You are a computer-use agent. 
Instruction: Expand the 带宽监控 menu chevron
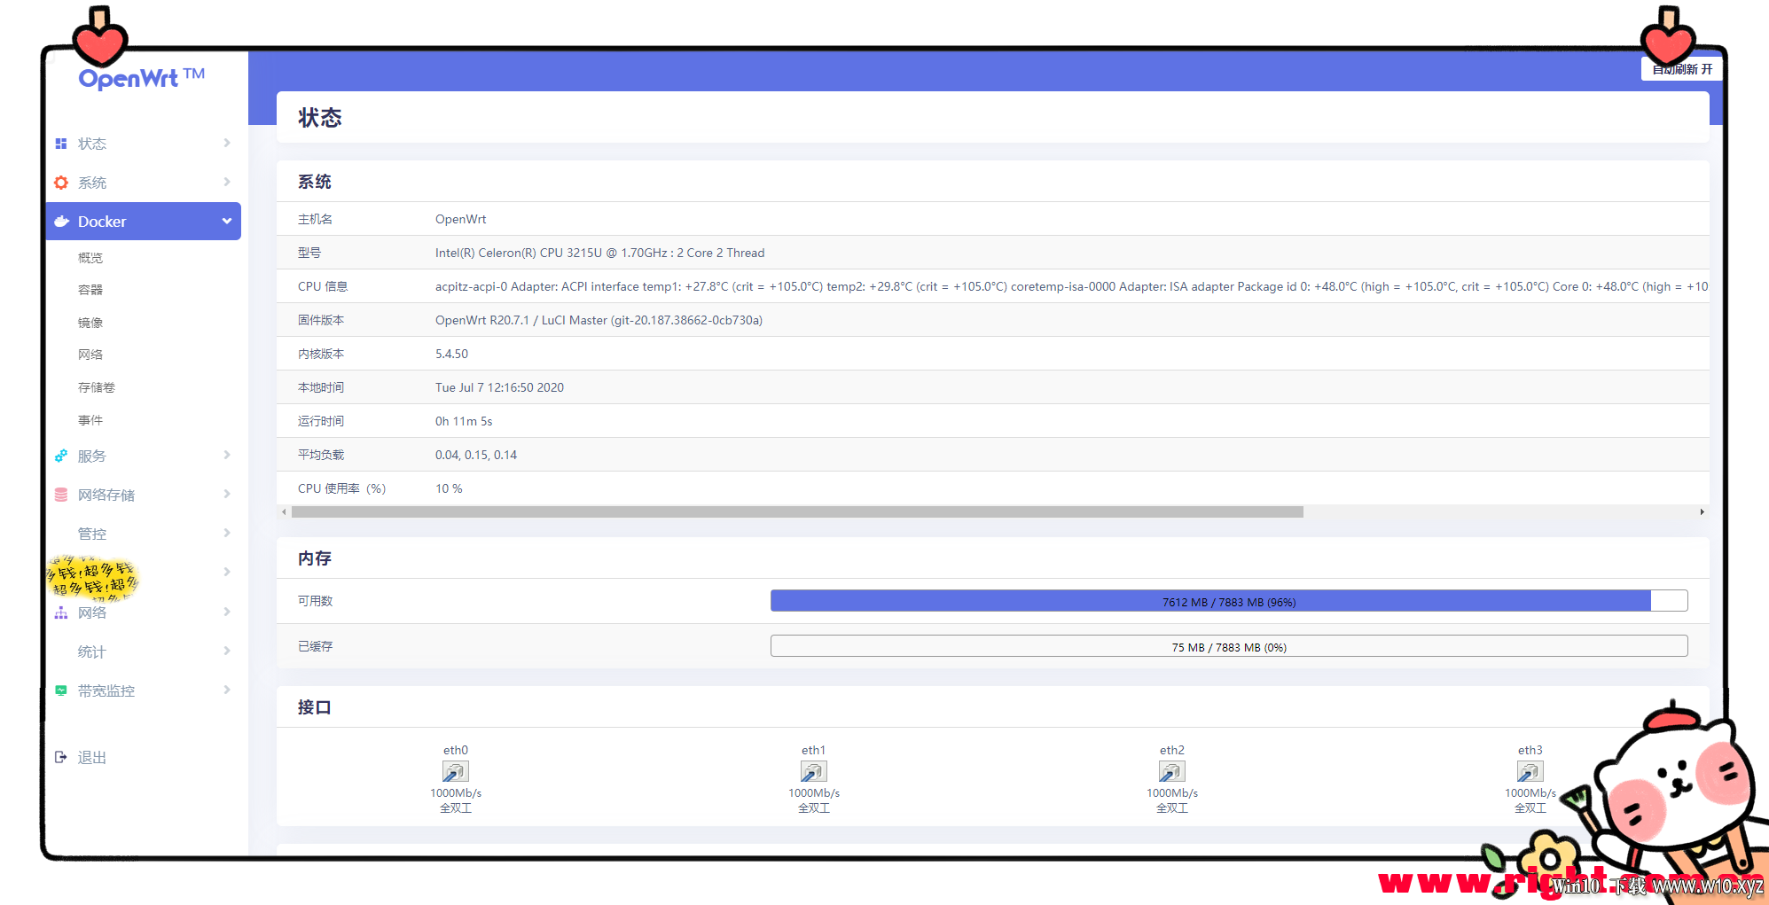click(x=227, y=690)
